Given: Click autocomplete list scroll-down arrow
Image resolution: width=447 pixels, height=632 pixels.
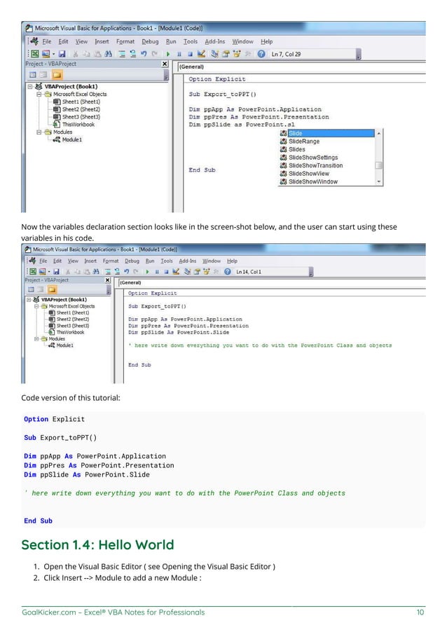Looking at the screenshot, I should 378,181.
